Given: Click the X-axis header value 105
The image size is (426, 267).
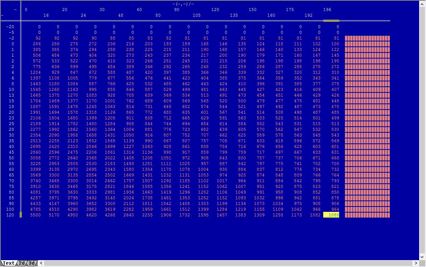Looking at the screenshot, I should tap(196, 16).
